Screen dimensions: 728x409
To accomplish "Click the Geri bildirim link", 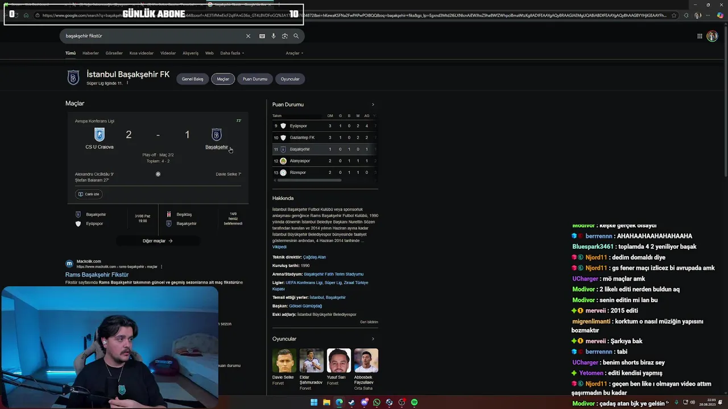I will pyautogui.click(x=369, y=322).
